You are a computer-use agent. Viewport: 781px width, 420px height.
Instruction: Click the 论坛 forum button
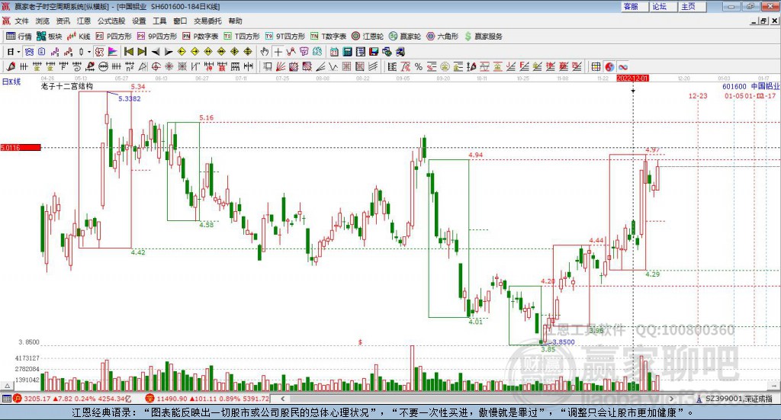664,6
